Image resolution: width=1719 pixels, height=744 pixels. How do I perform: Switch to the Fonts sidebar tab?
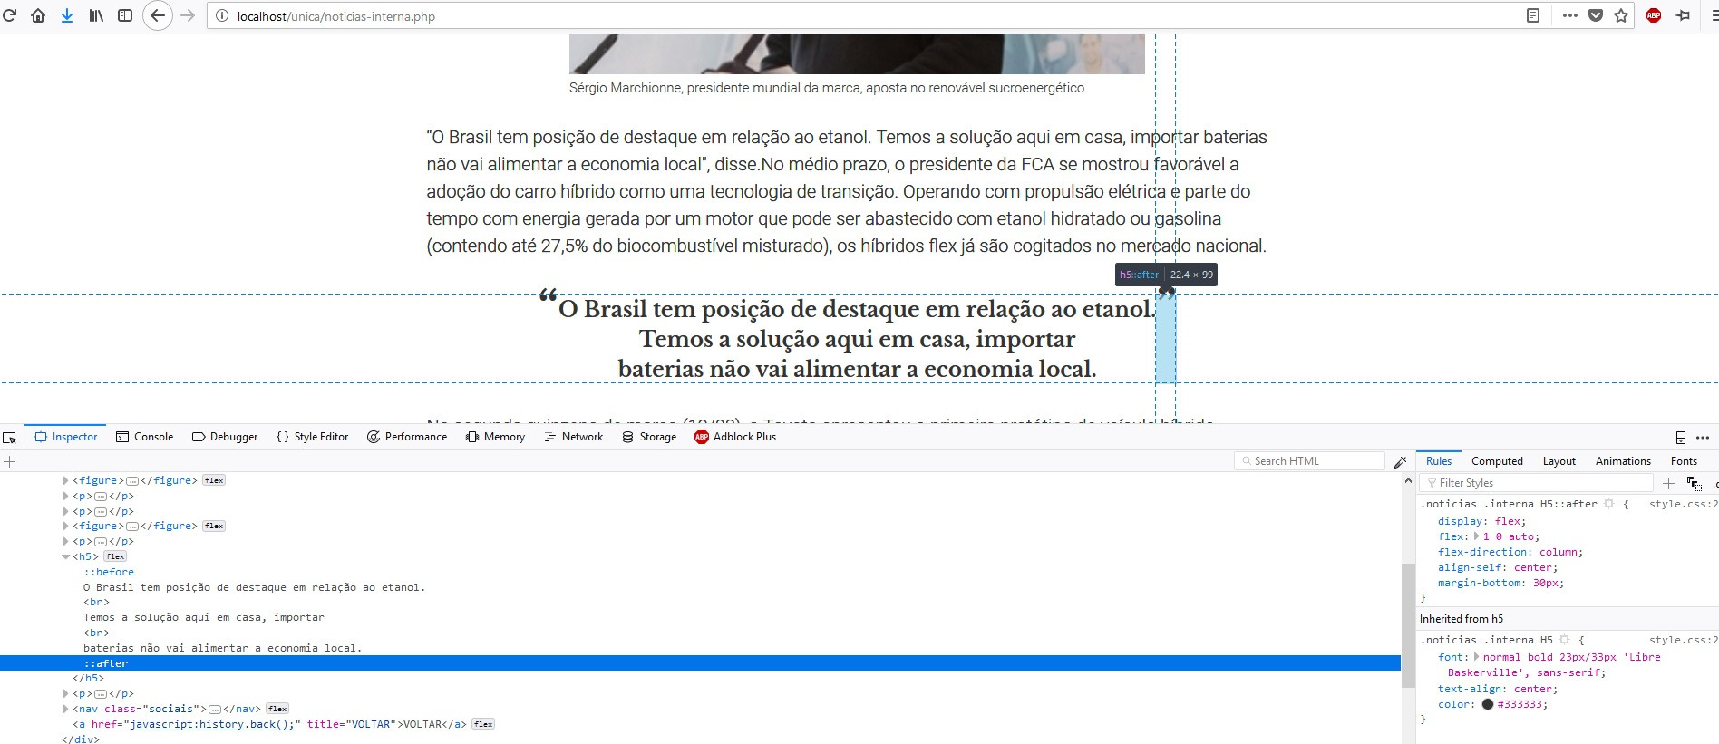[x=1684, y=461]
